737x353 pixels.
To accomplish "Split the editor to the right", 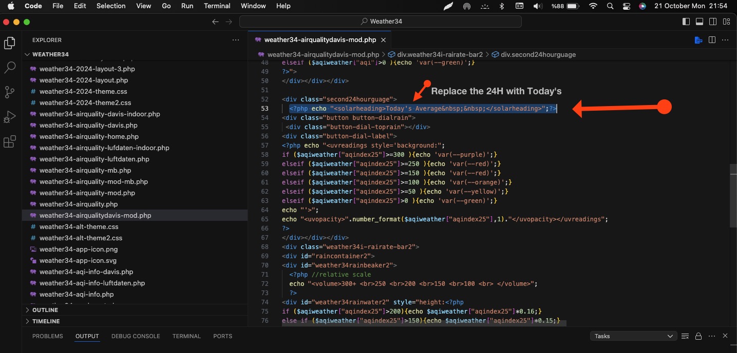I will point(712,40).
